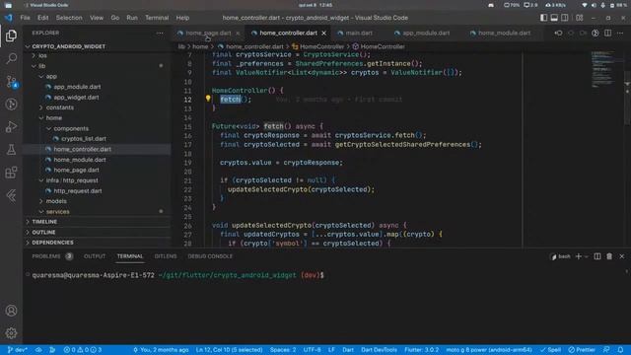Close the bottom panel
The width and height of the screenshot is (631, 355).
pos(622,256)
